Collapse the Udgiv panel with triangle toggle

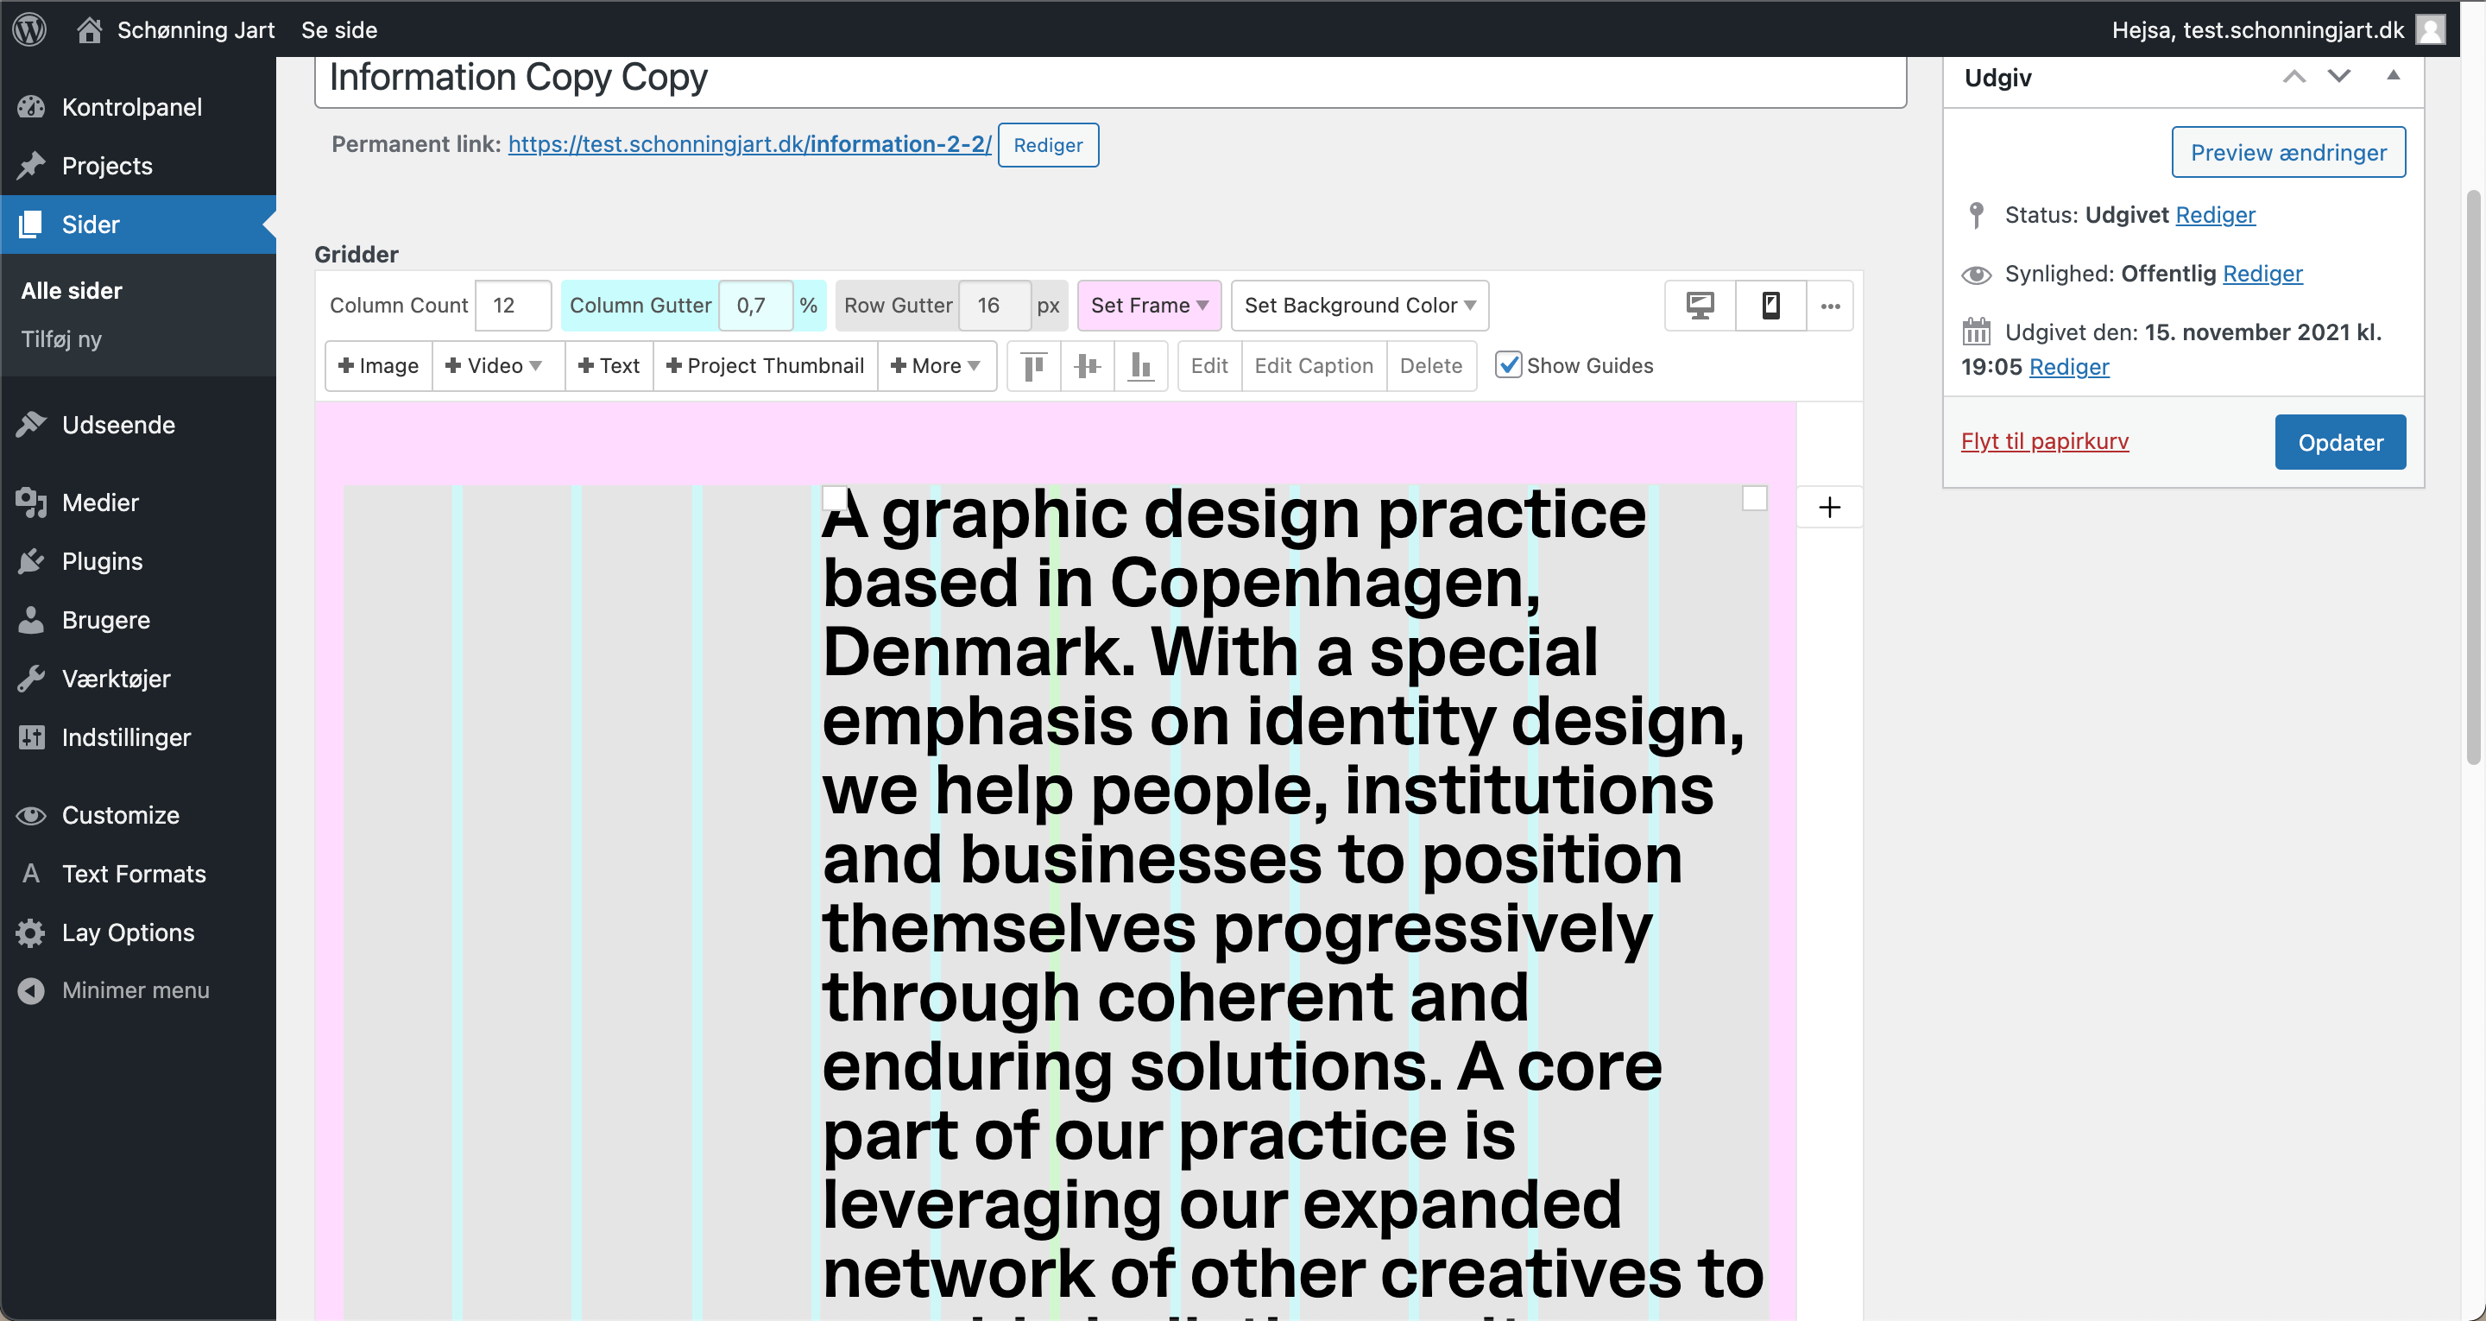tap(2393, 75)
